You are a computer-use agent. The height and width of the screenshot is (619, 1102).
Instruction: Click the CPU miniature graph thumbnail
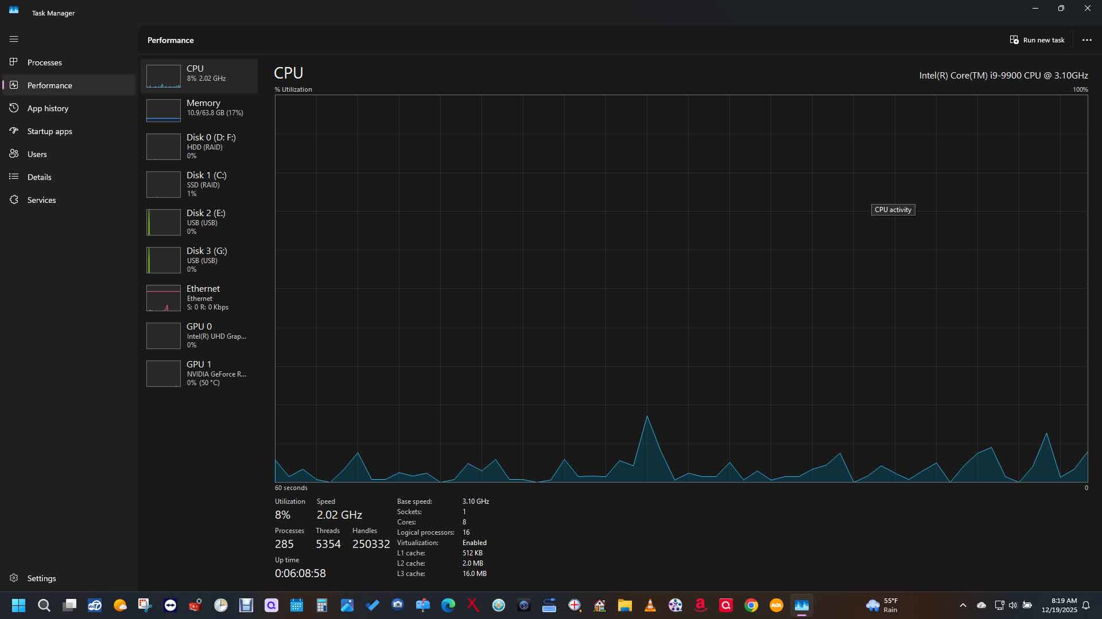coord(164,76)
